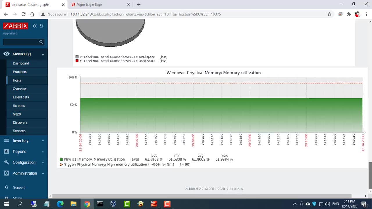Click the Memory utilization graph title
This screenshot has height=209, width=372.
point(214,73)
